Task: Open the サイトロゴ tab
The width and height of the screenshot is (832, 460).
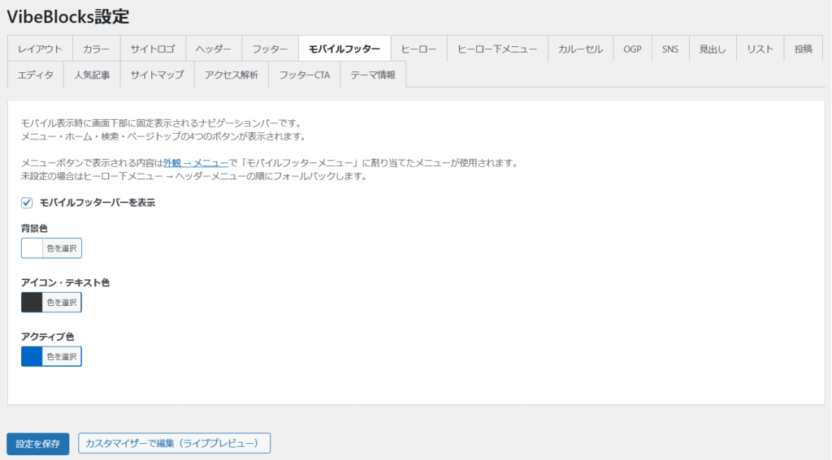Action: point(153,49)
